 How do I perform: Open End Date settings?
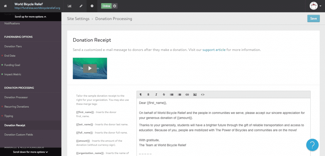tap(10, 56)
